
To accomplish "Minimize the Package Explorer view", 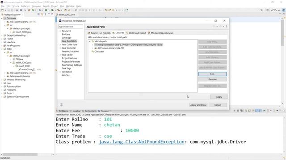I will pyautogui.click(x=49, y=14).
